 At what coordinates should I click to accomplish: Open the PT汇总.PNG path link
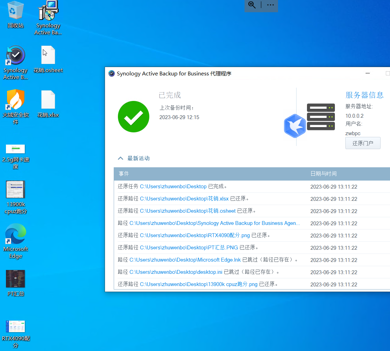coord(189,247)
